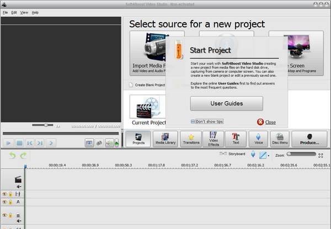Mute track B audio speaker
This screenshot has width=331, height=229.
point(19,221)
